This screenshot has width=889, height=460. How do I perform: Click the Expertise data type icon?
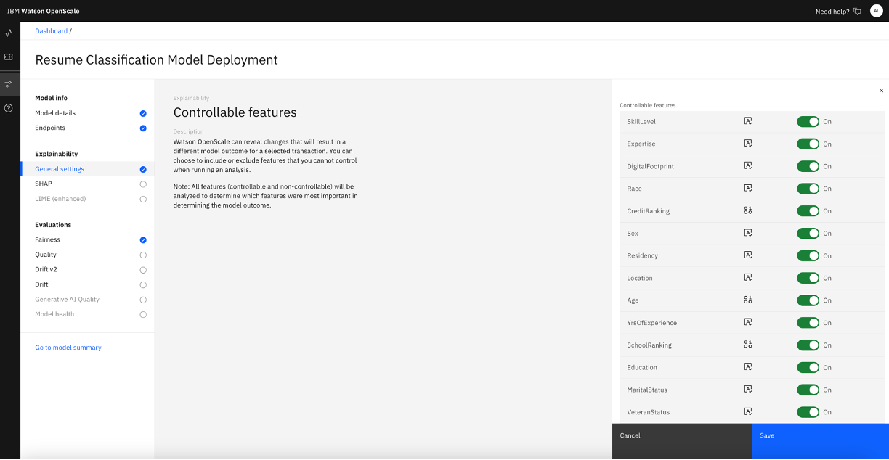tap(748, 144)
